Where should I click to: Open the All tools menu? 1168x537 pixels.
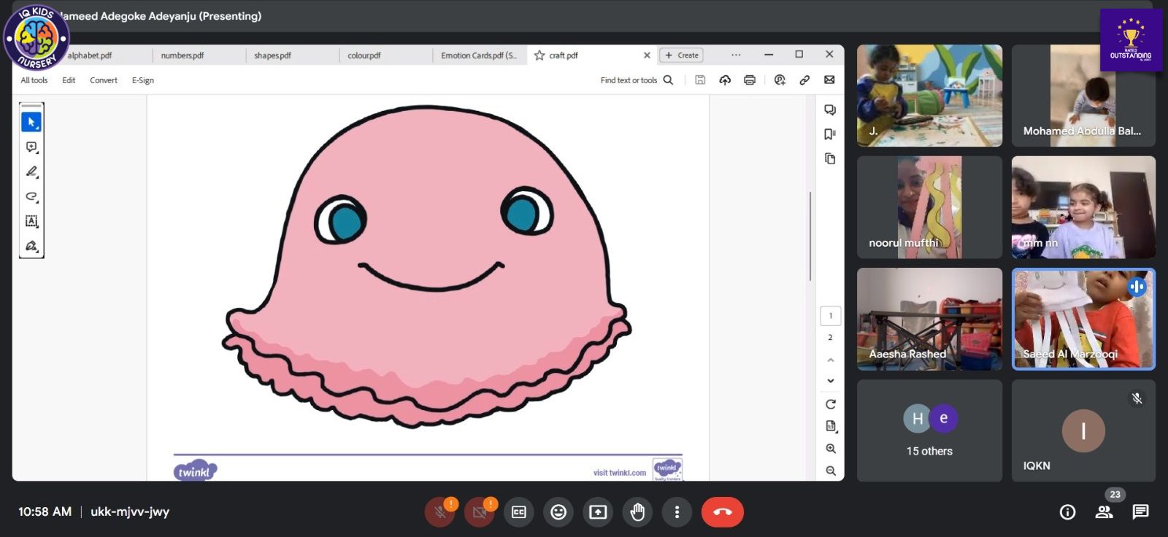(34, 80)
